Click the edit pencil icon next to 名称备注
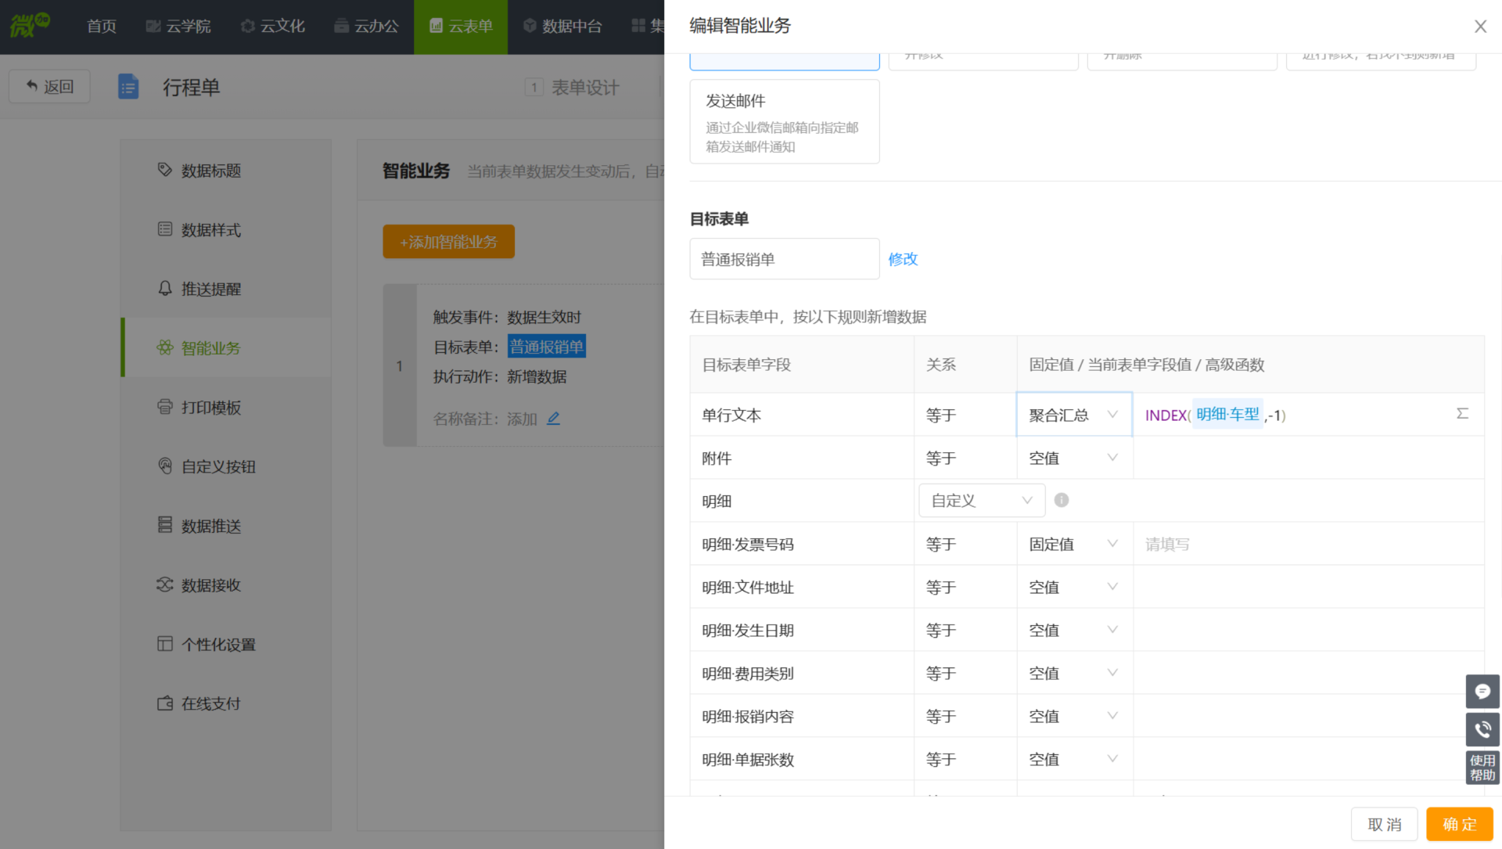Image resolution: width=1502 pixels, height=849 pixels. [553, 419]
